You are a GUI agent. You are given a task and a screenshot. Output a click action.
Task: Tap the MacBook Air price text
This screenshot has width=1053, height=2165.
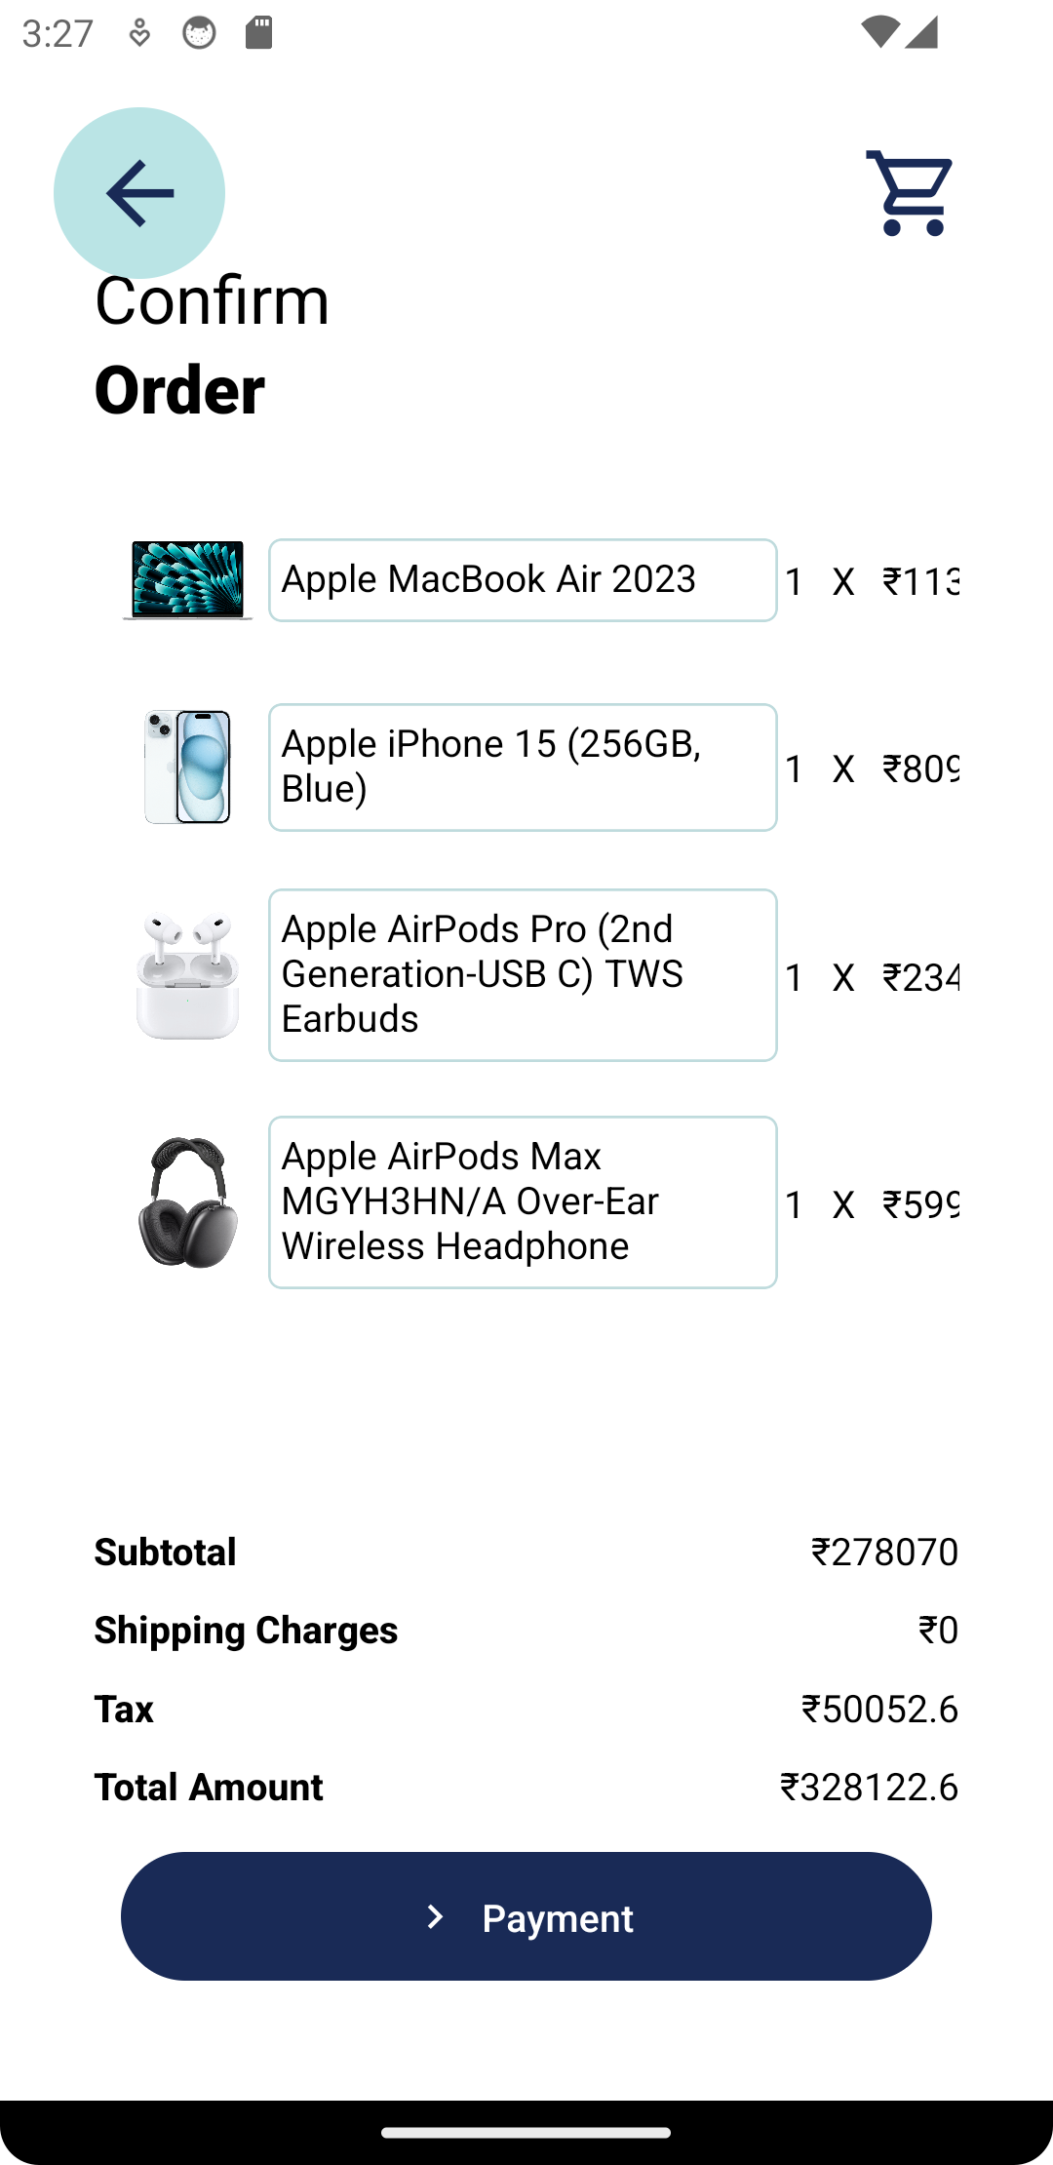920,582
